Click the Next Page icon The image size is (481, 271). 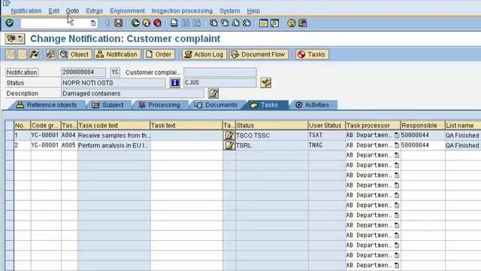click(x=235, y=23)
